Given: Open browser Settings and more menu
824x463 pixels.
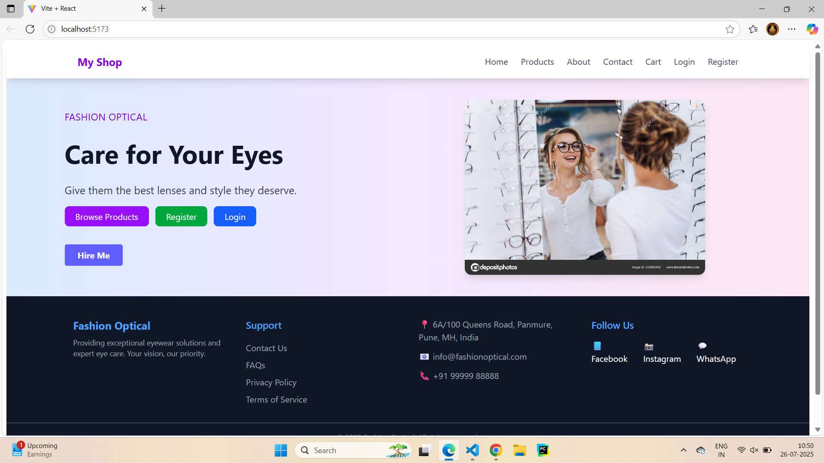Looking at the screenshot, I should click(792, 29).
